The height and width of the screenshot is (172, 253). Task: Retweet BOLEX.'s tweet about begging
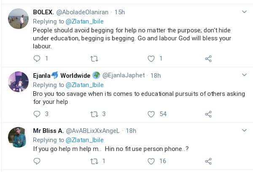click(94, 58)
